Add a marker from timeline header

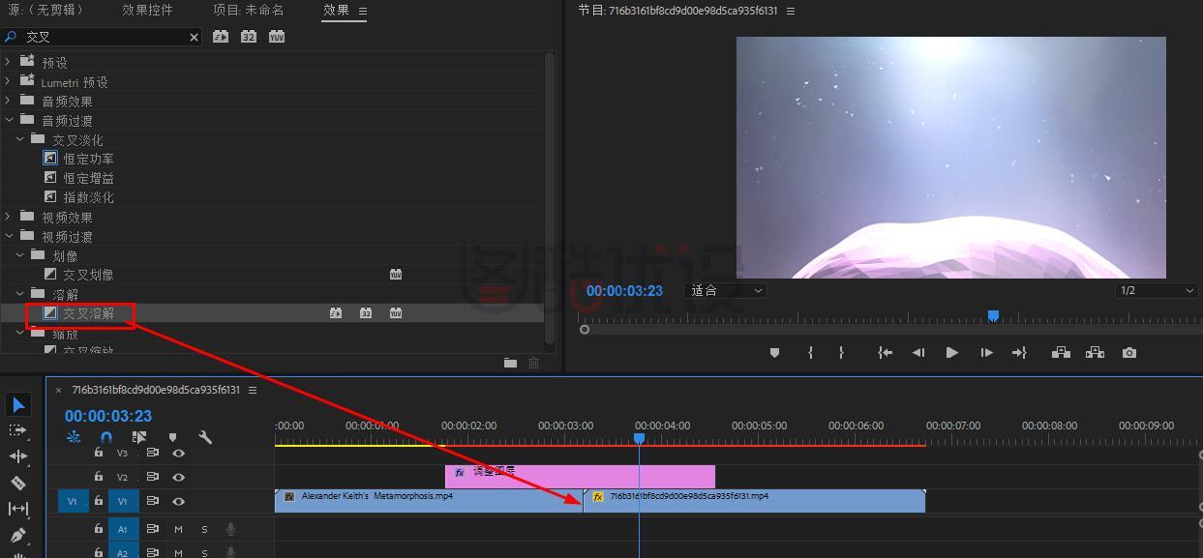(173, 437)
